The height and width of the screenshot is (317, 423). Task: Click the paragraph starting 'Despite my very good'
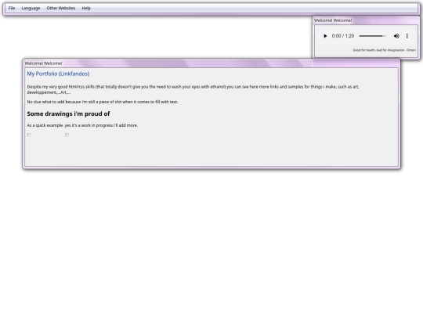click(193, 89)
